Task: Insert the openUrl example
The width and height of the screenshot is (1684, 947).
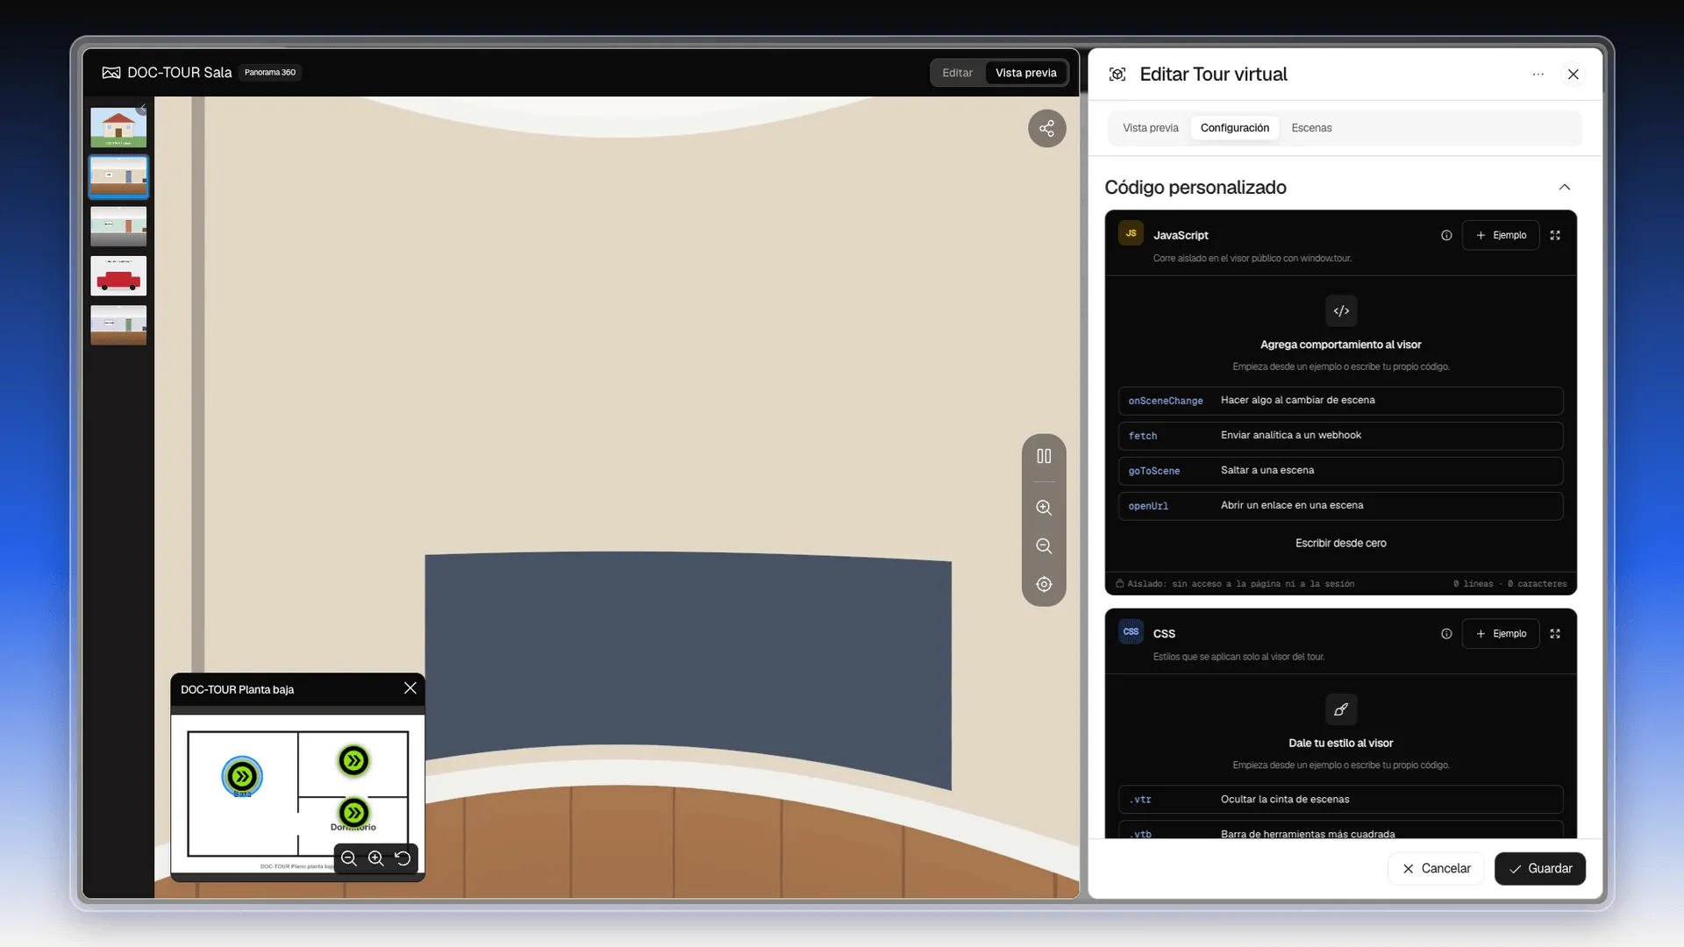Action: coord(1340,506)
